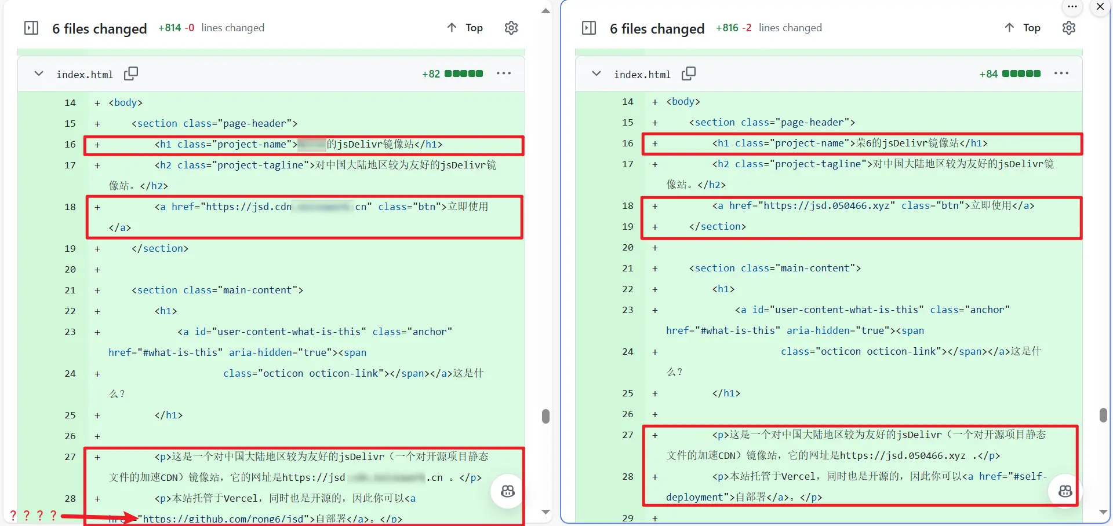The height and width of the screenshot is (526, 1113).
Task: Open diff settings gear in right pane
Action: [x=1069, y=28]
